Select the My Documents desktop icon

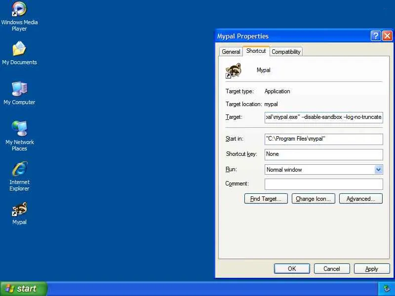coord(19,53)
